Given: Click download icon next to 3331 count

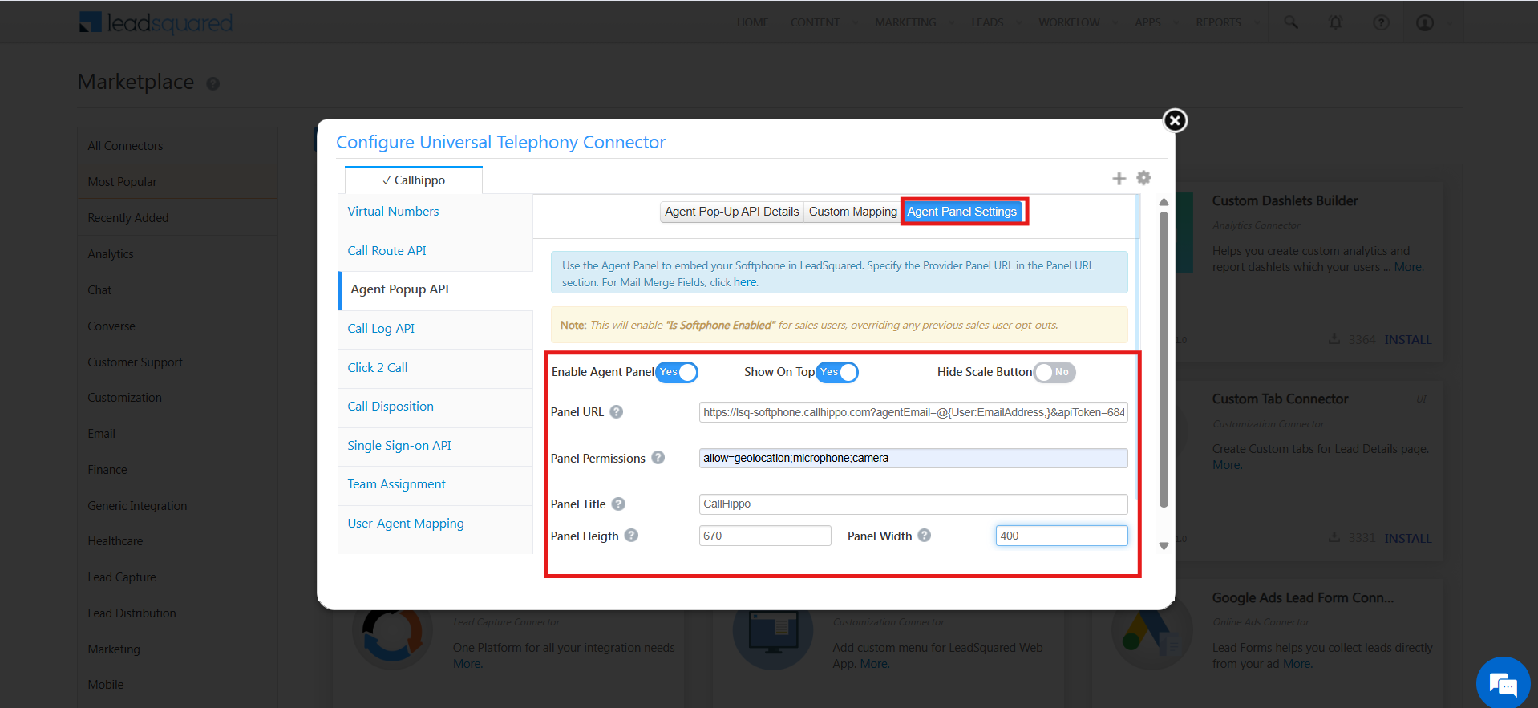Looking at the screenshot, I should [1334, 536].
